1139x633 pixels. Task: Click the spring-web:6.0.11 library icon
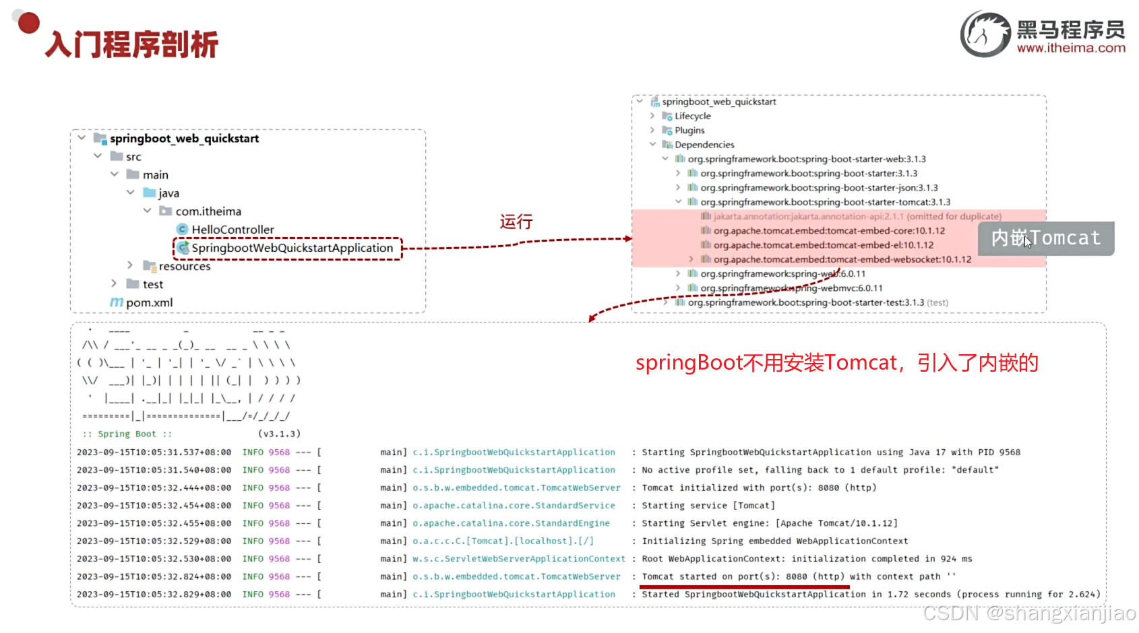click(x=693, y=274)
